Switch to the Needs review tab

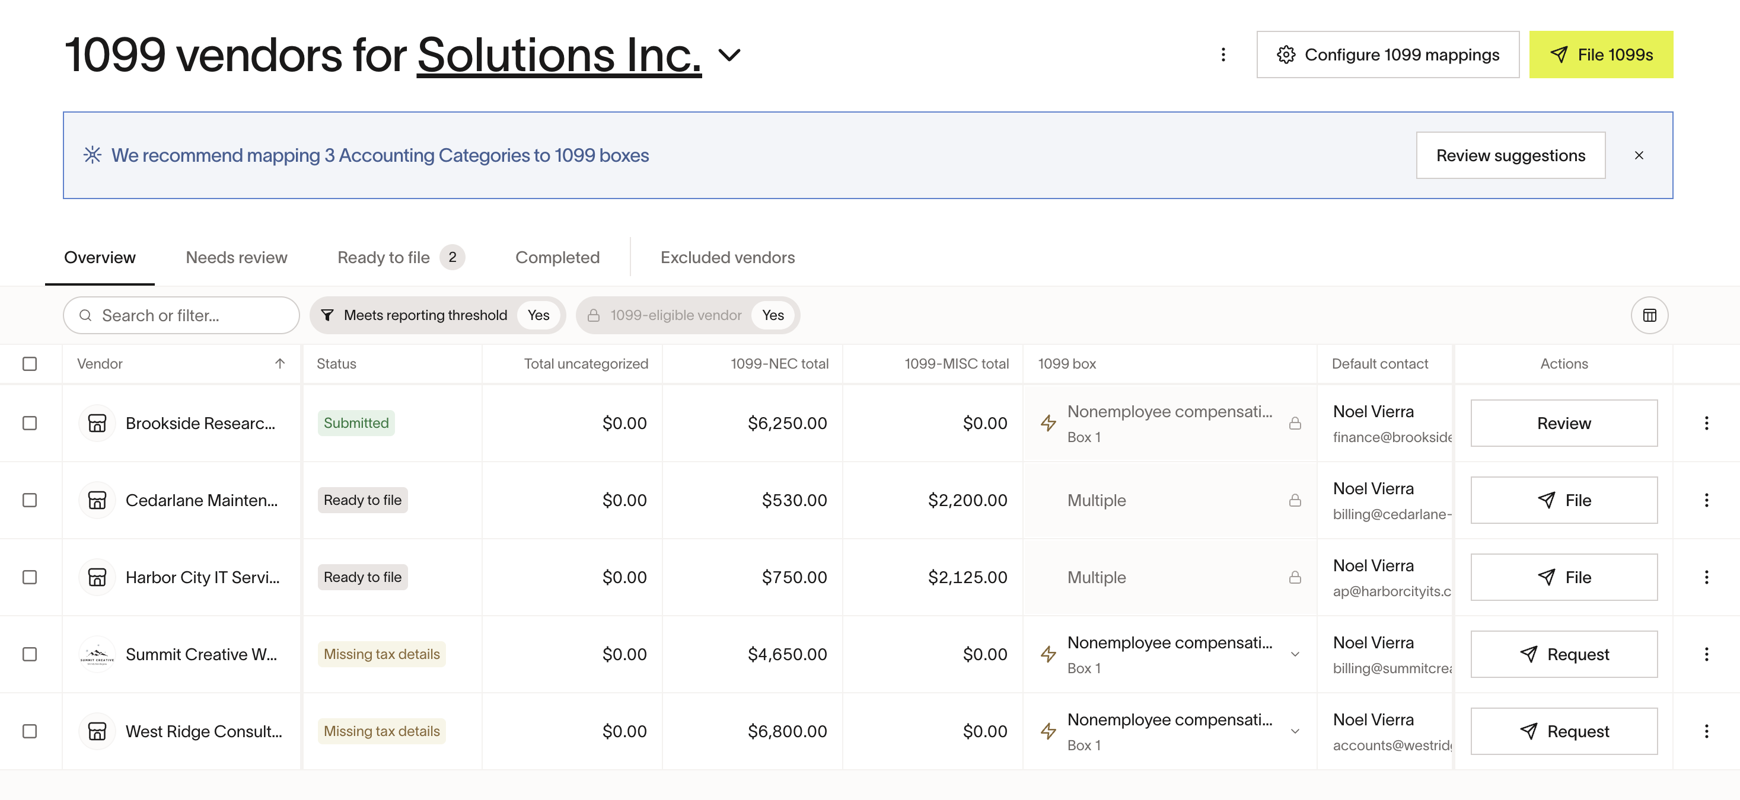click(237, 257)
